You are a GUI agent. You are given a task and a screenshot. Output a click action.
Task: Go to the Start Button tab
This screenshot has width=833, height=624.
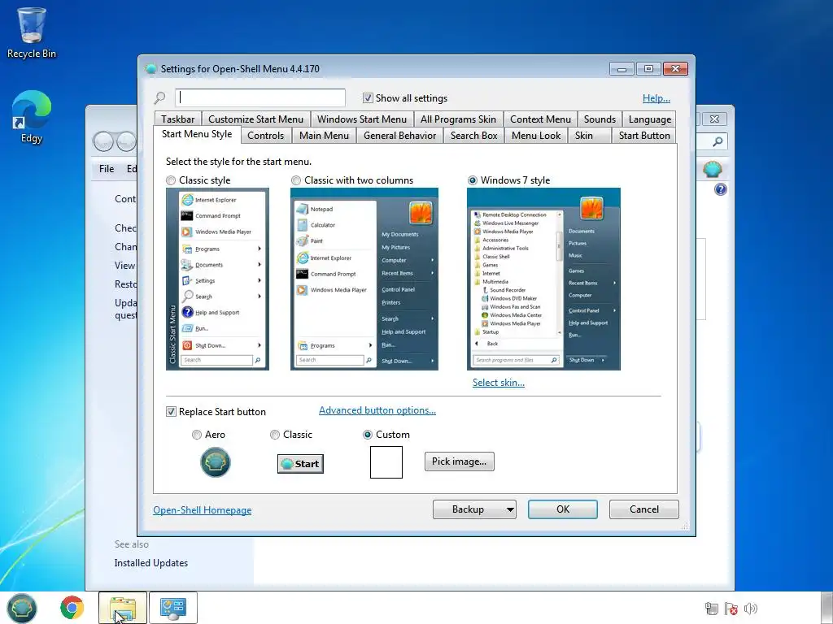click(x=644, y=136)
